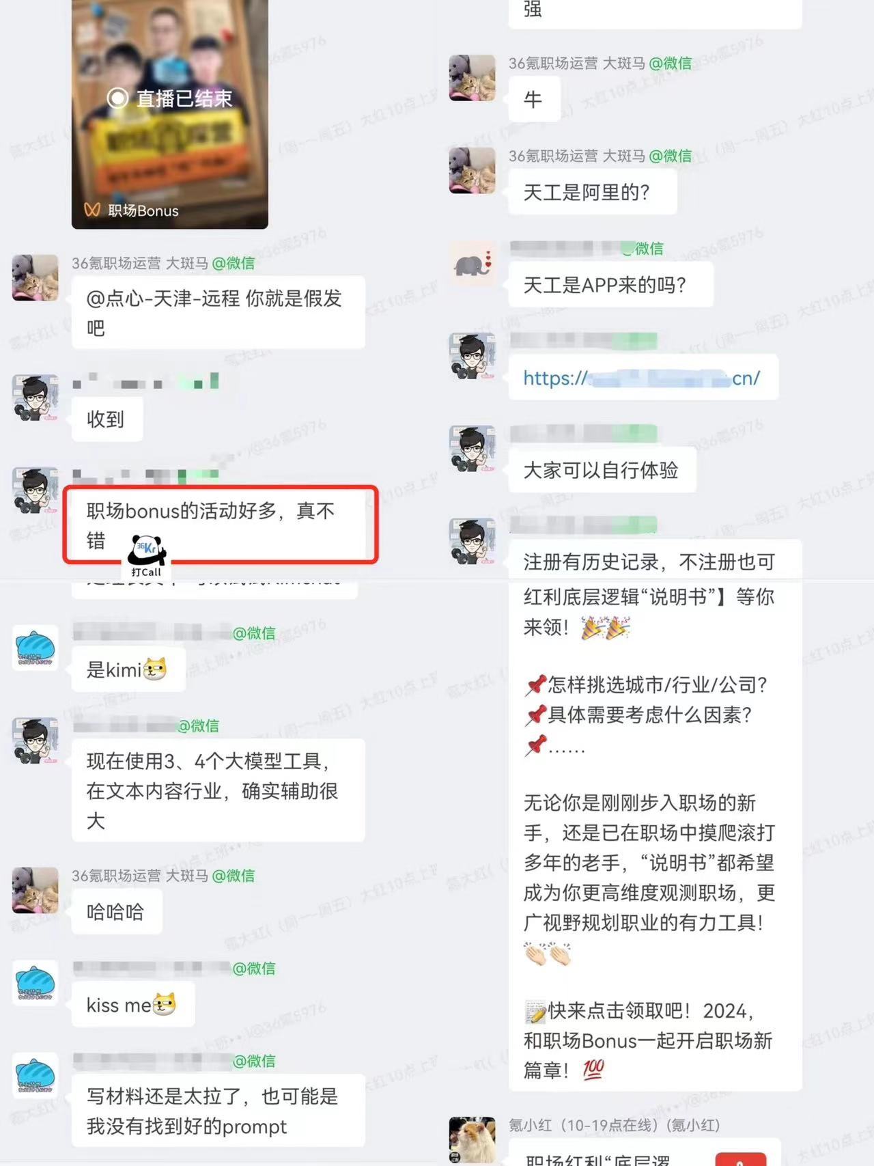Select the message 天工是APP来的吗？
Image resolution: width=874 pixels, height=1166 pixels.
tap(611, 284)
